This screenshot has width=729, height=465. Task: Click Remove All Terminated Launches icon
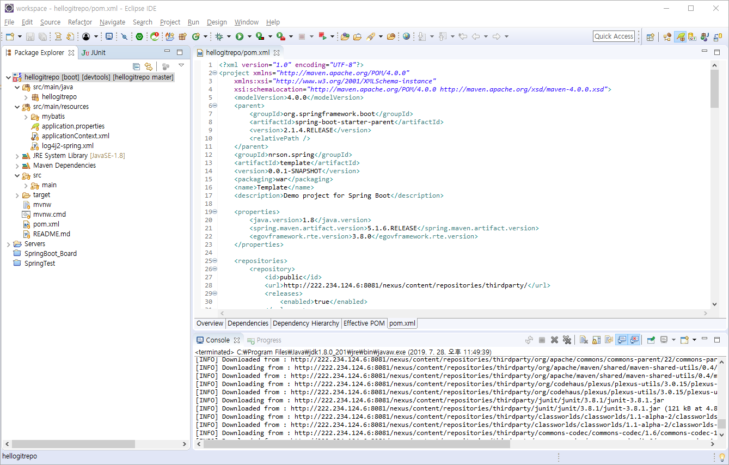[x=567, y=340]
